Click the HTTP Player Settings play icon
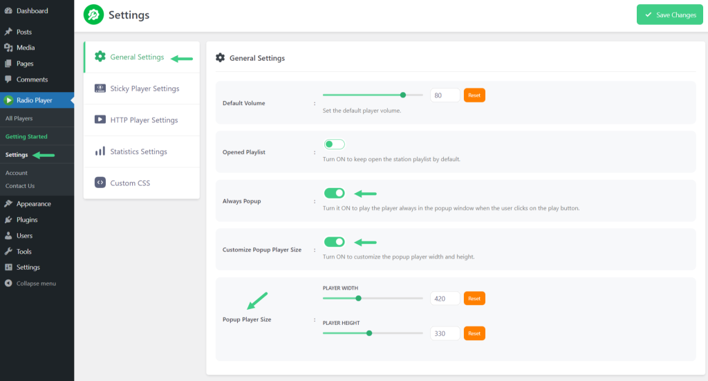The width and height of the screenshot is (708, 381). pos(100,120)
